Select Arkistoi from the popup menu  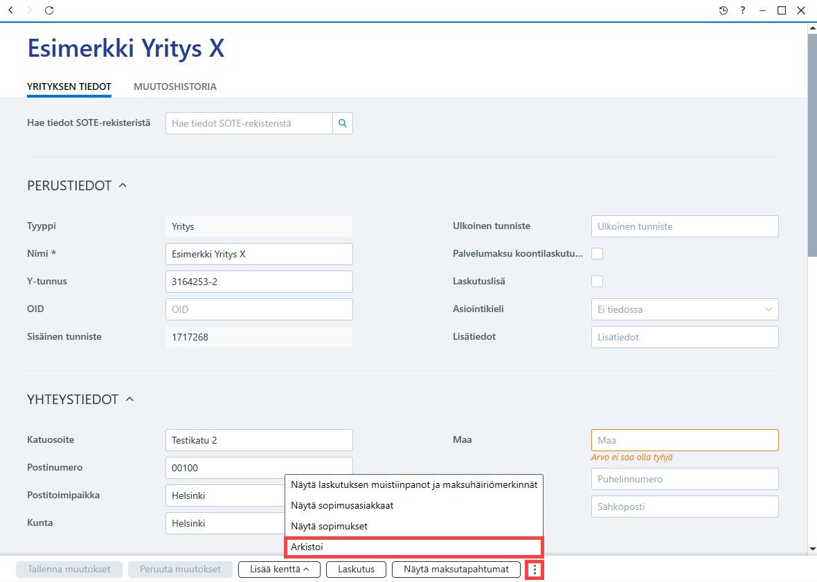click(414, 547)
